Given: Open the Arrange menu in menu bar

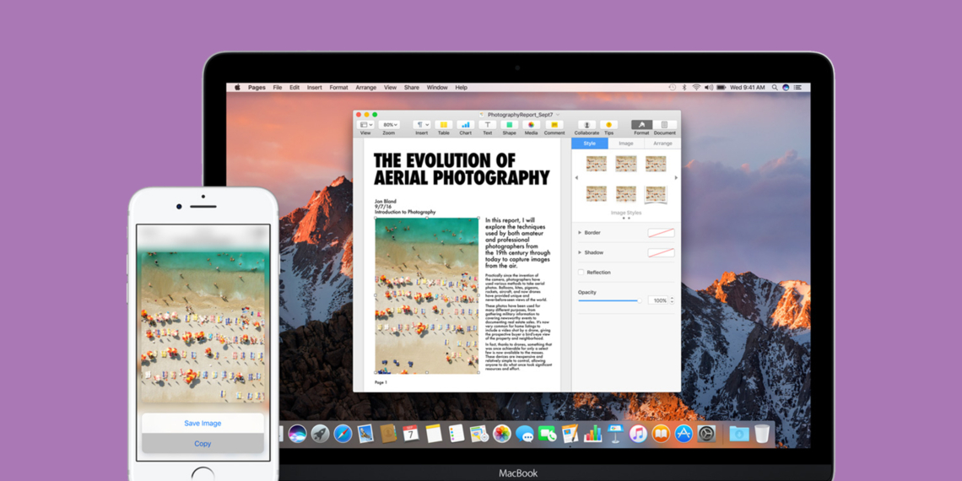Looking at the screenshot, I should (365, 88).
